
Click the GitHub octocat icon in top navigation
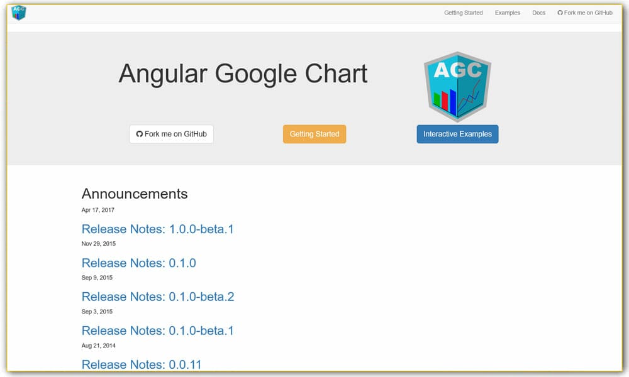pyautogui.click(x=560, y=13)
